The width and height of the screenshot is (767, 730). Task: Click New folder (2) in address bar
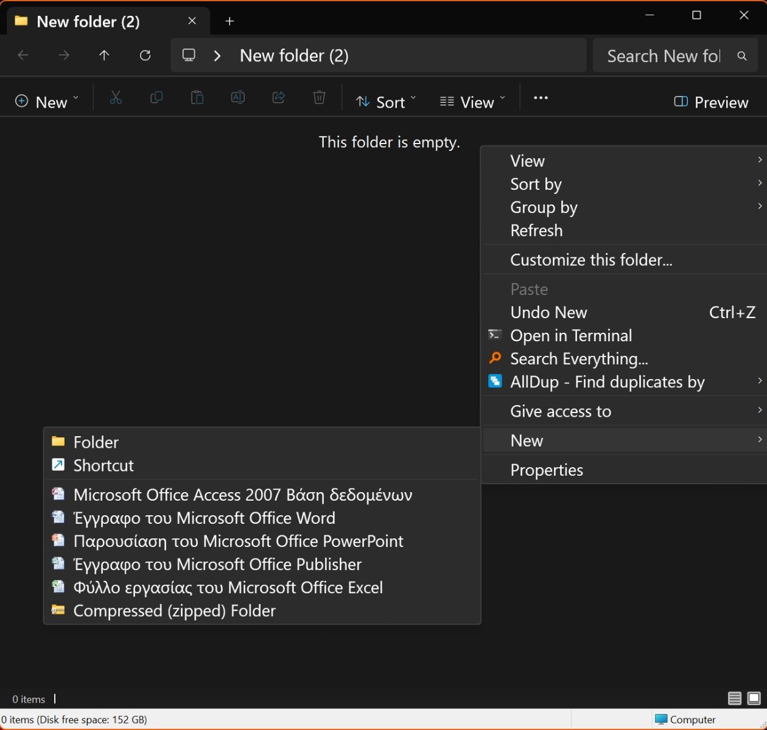pyautogui.click(x=294, y=55)
